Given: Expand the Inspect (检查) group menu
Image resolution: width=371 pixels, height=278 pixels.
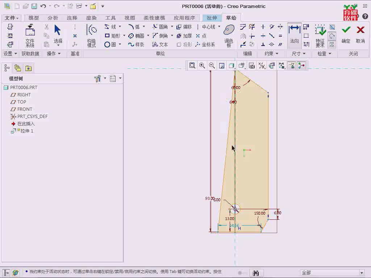Looking at the screenshot, I should [x=324, y=54].
